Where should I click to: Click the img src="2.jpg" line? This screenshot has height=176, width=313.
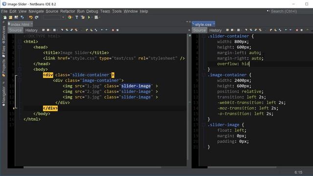pos(110,91)
